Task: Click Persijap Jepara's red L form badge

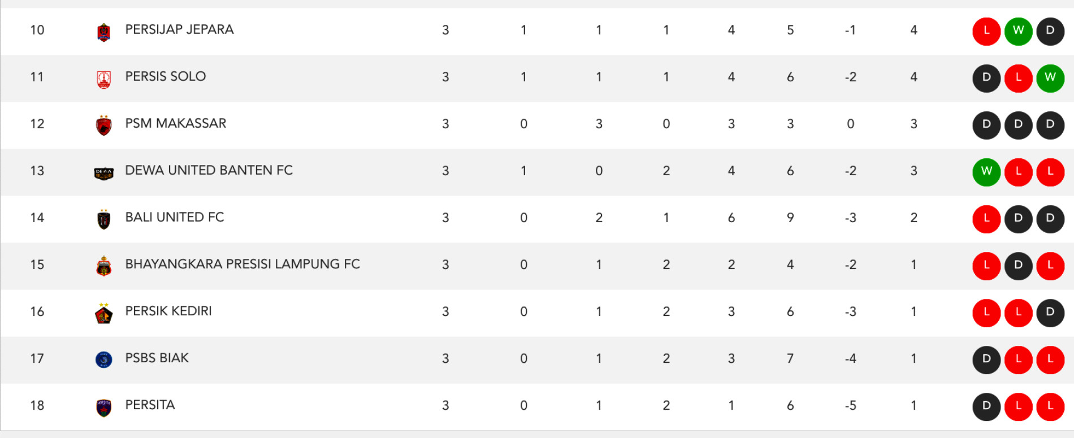Action: coord(986,31)
